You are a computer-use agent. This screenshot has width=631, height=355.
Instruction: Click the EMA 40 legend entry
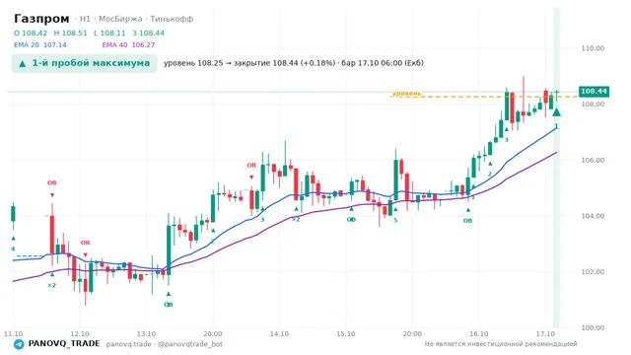[x=128, y=45]
